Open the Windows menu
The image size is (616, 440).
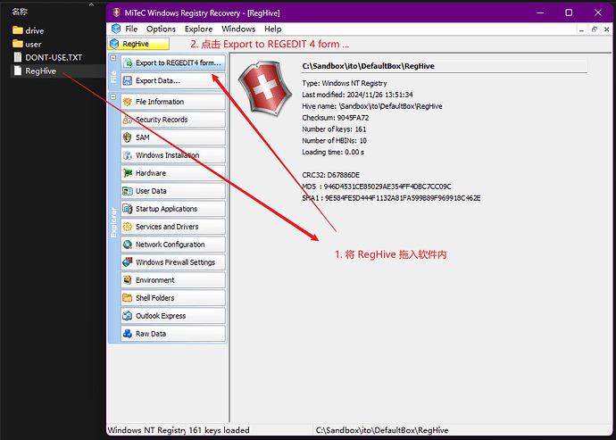point(238,29)
